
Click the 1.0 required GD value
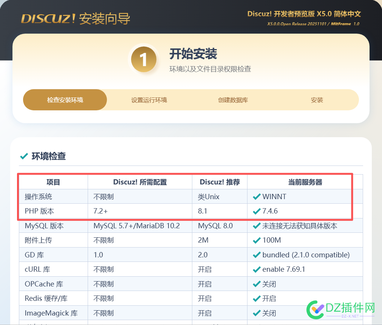pyautogui.click(x=98, y=255)
